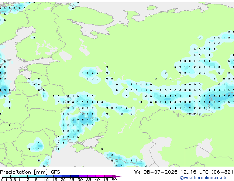Click the 'GFS' model label

pyautogui.click(x=55, y=172)
